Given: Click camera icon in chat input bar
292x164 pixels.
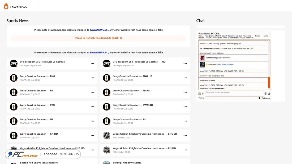Looking at the screenshot, I should [200, 94].
